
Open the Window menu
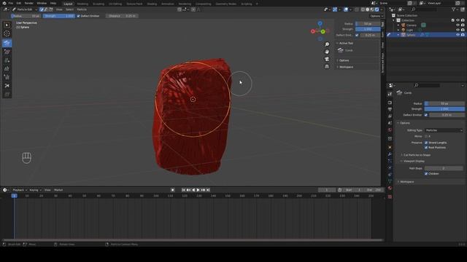tap(42, 3)
